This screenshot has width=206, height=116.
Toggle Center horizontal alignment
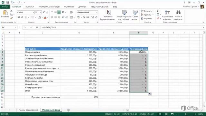(56, 17)
